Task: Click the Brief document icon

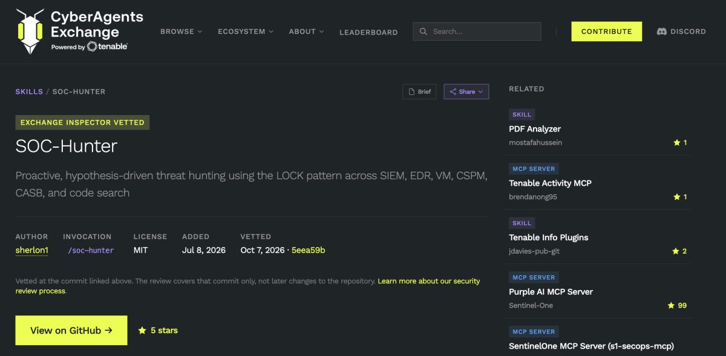Action: (x=411, y=91)
